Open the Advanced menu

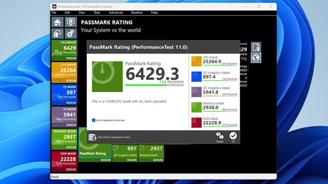coord(116,13)
